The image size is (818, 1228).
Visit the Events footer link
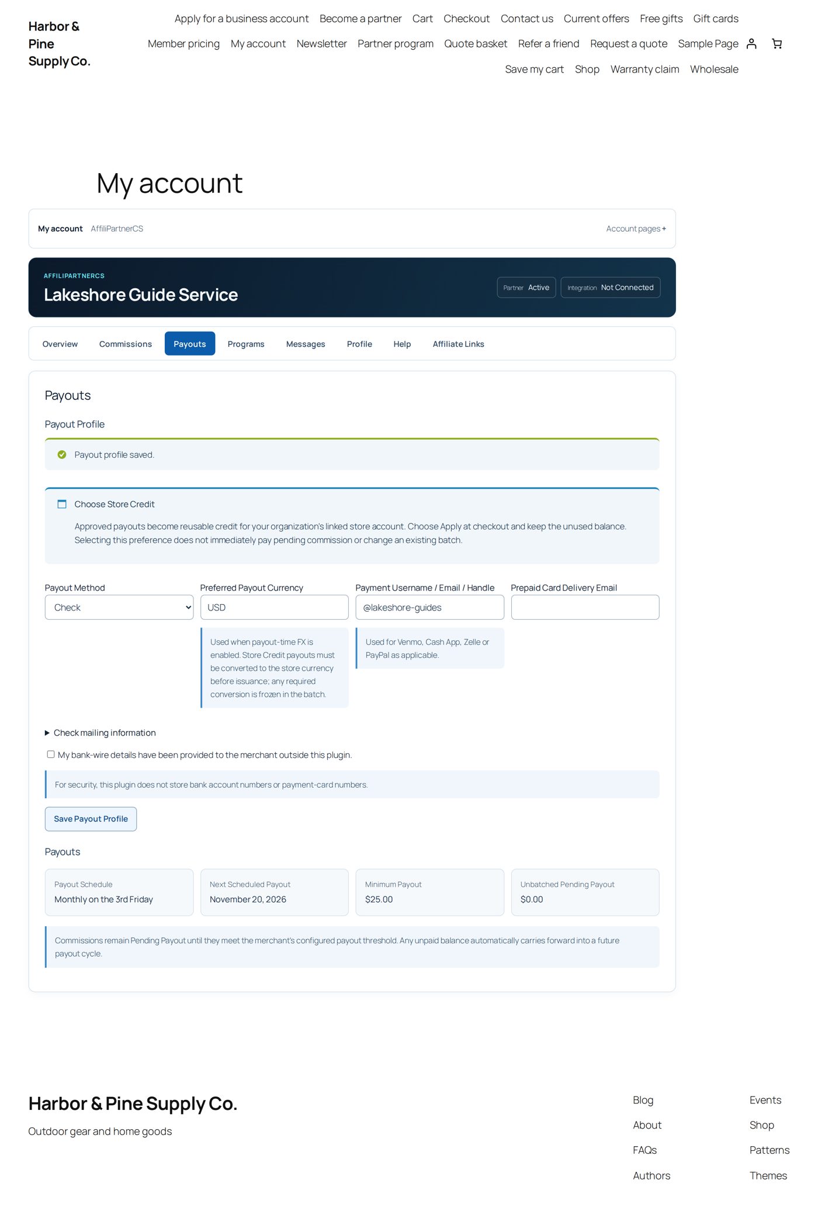pos(765,1100)
